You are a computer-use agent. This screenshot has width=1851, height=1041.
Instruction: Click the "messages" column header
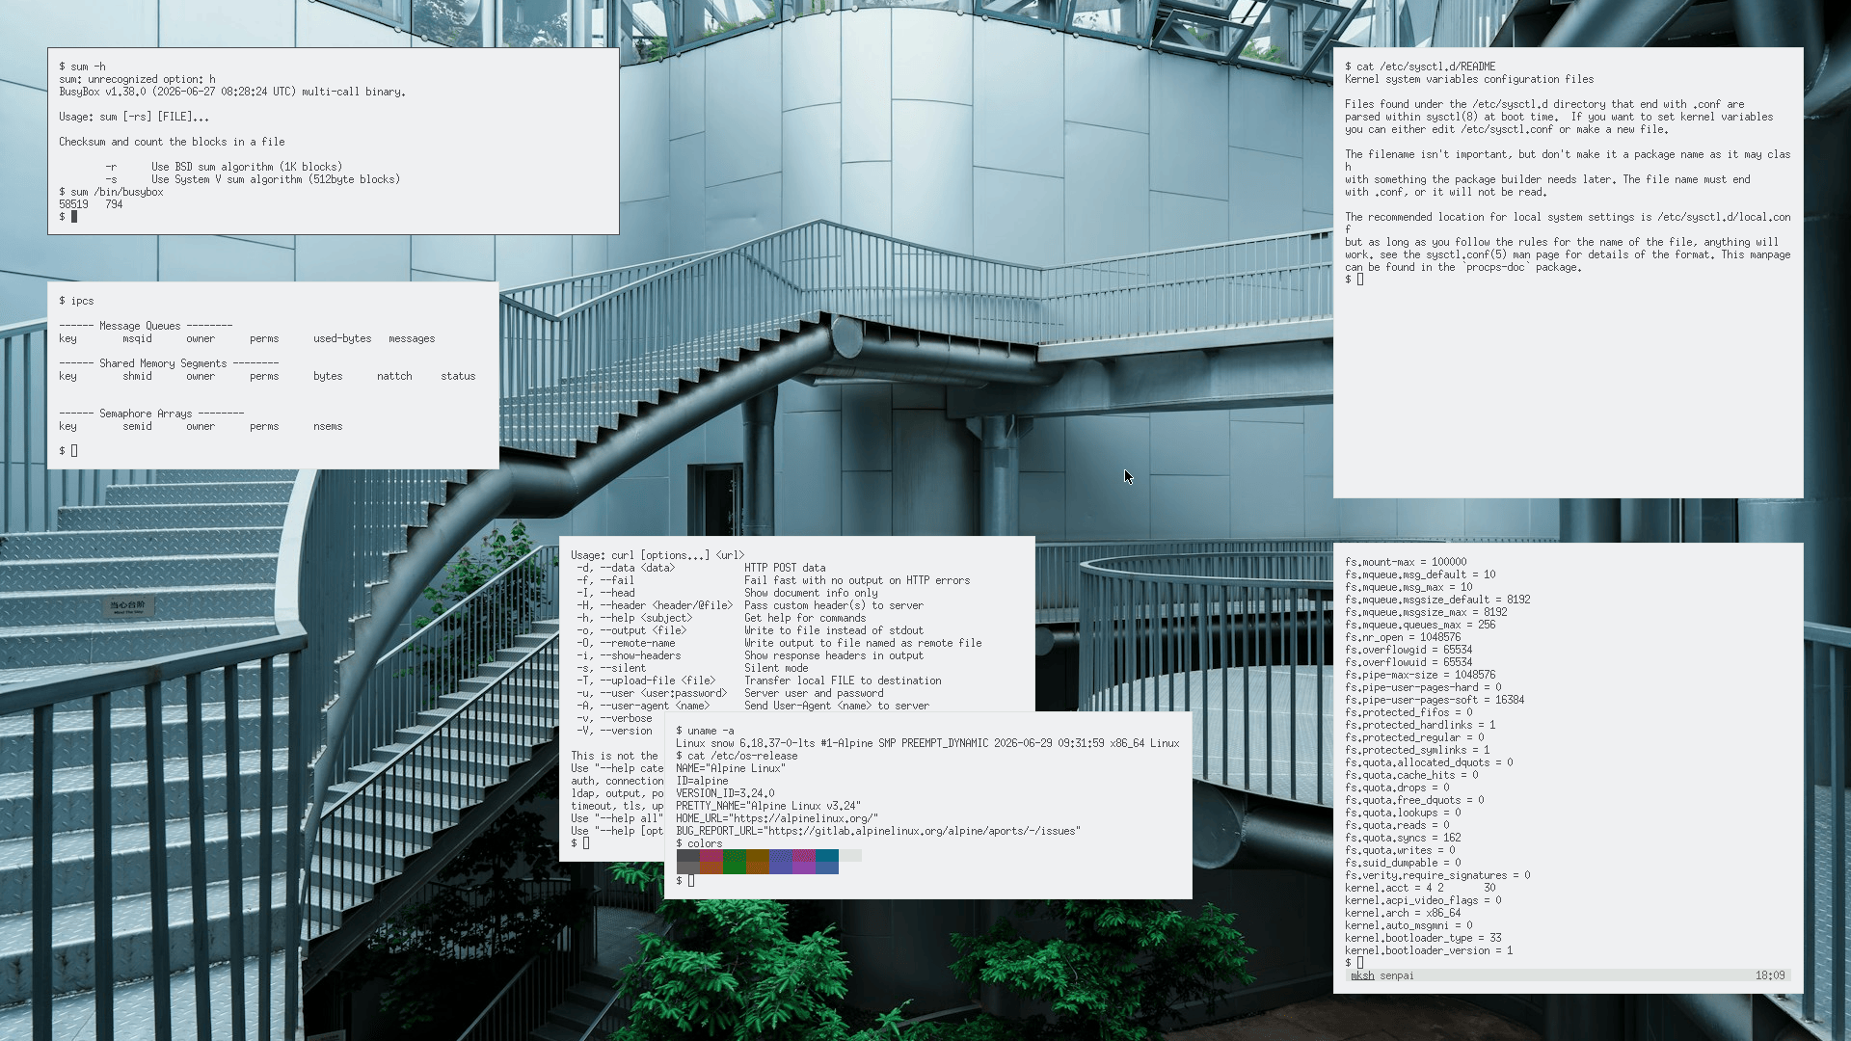412,338
